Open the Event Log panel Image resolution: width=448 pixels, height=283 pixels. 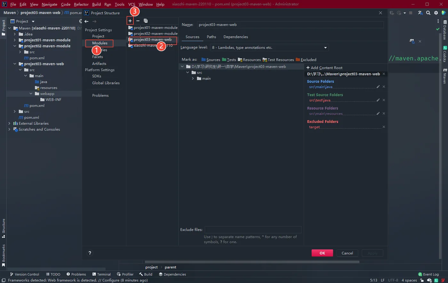[x=428, y=274]
